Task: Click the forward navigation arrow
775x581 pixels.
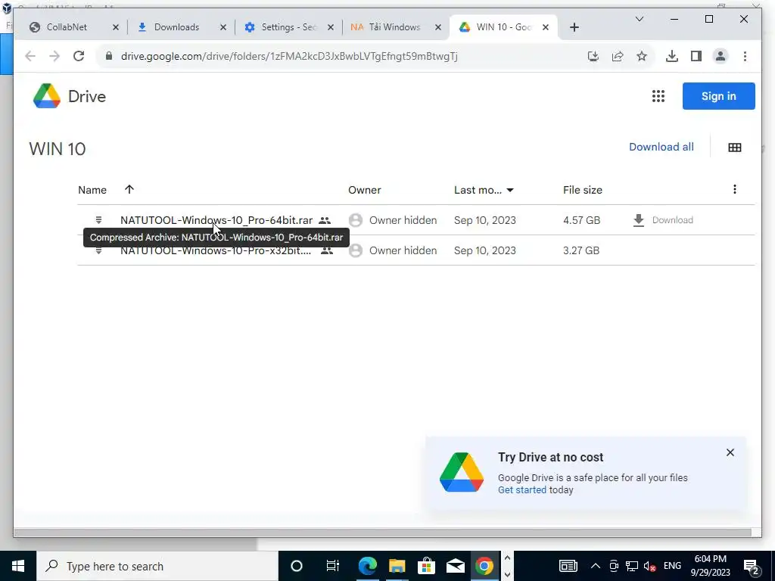Action: point(54,56)
